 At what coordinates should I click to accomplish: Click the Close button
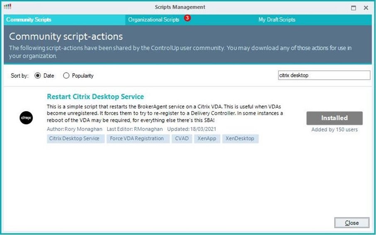352,223
